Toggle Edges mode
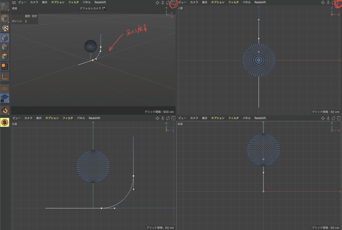342x230 pixels. click(x=5, y=47)
